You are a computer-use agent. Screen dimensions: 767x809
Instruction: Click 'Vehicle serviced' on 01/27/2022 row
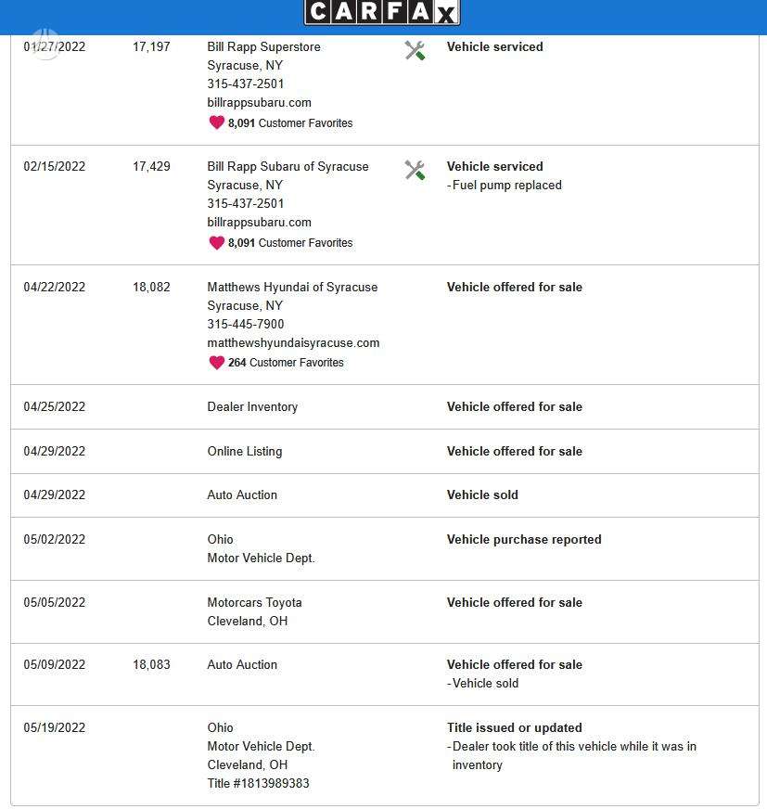[x=494, y=46]
